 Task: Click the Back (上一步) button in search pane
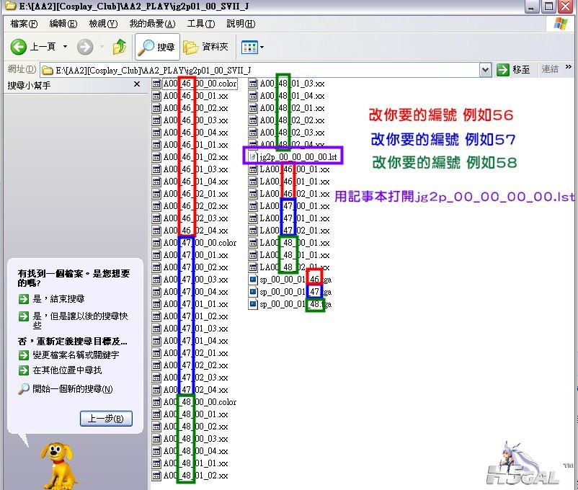[106, 418]
